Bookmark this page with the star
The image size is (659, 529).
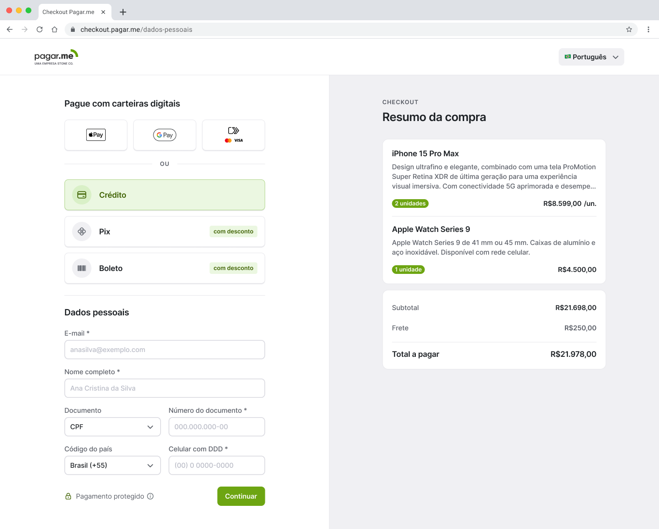tap(629, 29)
